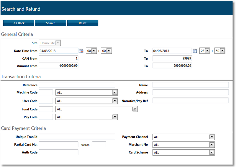This screenshot has height=168, width=236.
Task: Open the Site dropdown showing Demo Site
Action: pos(50,43)
